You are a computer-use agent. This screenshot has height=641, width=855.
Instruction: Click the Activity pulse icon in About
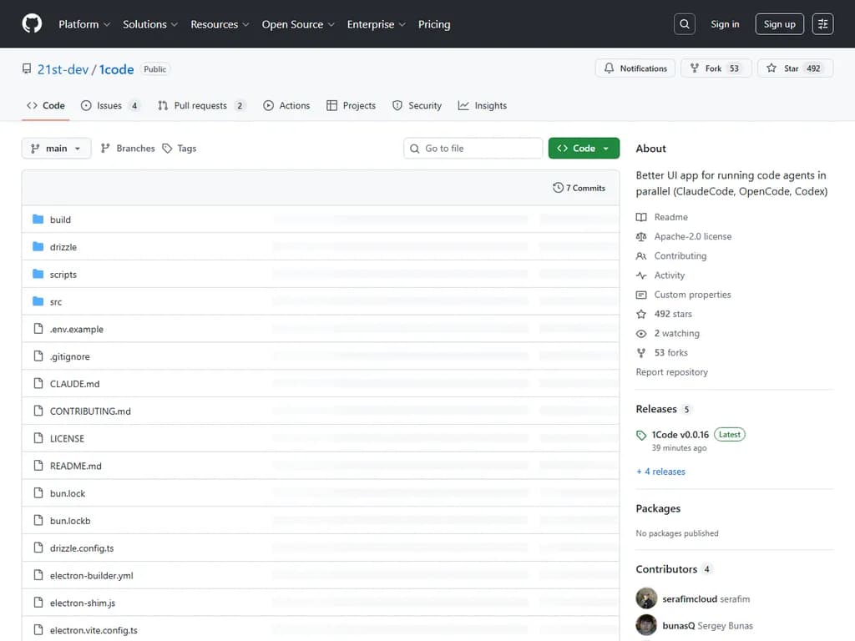(x=641, y=275)
